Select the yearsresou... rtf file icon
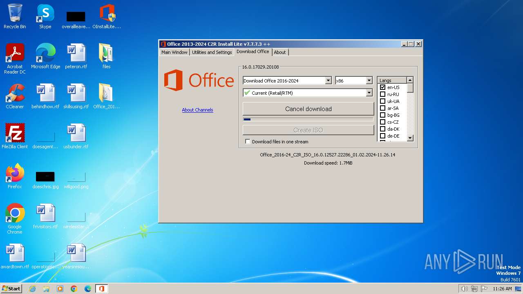Image resolution: width=523 pixels, height=294 pixels. click(x=76, y=256)
